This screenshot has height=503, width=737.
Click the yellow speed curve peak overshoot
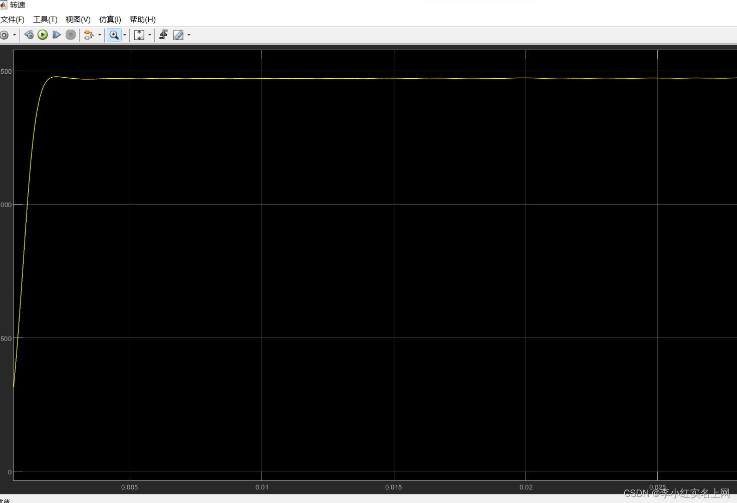click(56, 77)
